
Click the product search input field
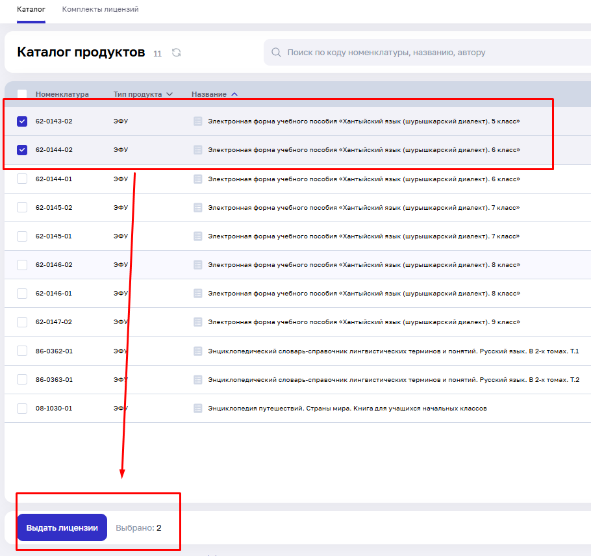429,53
